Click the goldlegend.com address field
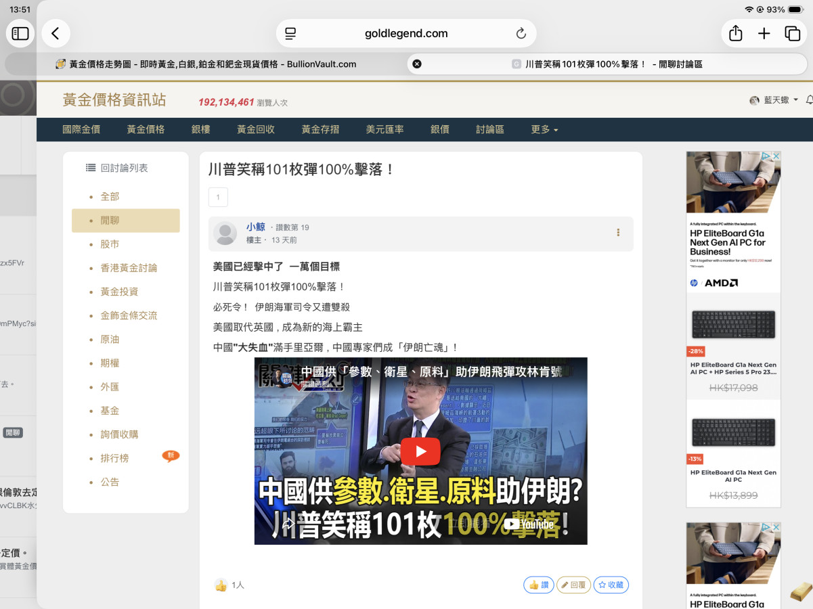The width and height of the screenshot is (813, 609). 406,33
